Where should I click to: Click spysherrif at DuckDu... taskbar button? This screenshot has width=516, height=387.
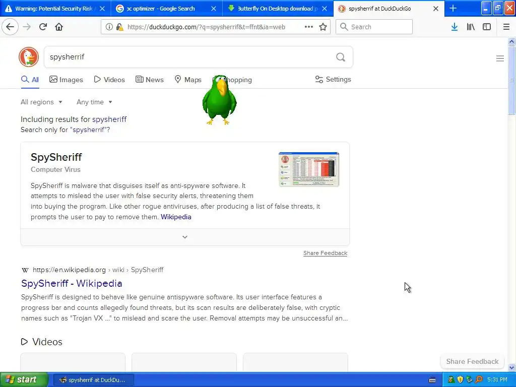pos(94,380)
